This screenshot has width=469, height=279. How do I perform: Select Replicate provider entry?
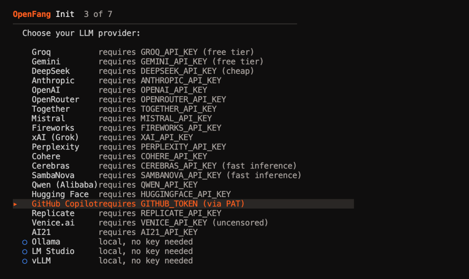pyautogui.click(x=53, y=213)
